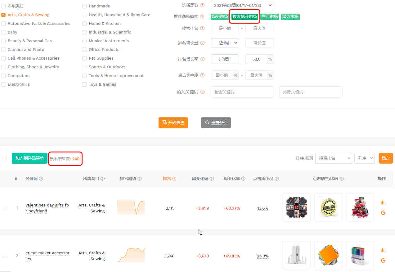Click help icon beside 关键词 column header
Viewport: 395px width, 272px height.
coord(41,179)
